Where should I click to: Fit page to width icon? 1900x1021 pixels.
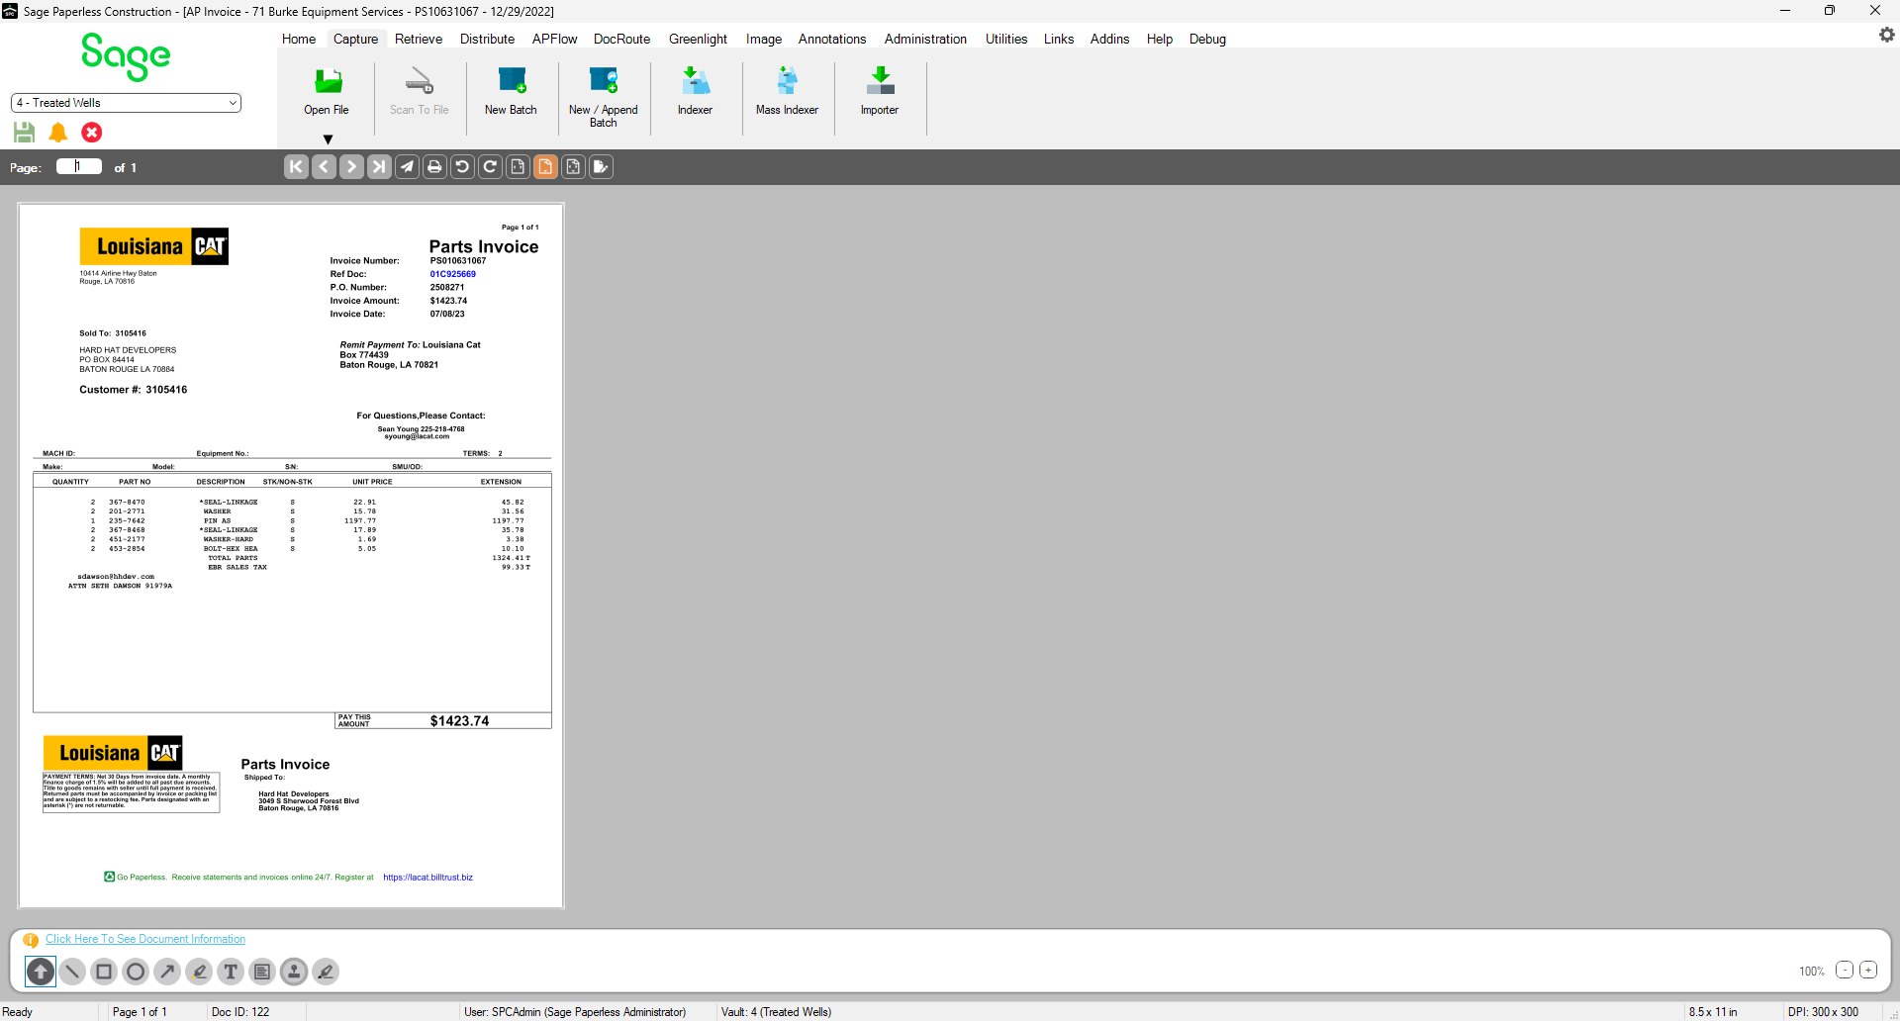pyautogui.click(x=518, y=166)
